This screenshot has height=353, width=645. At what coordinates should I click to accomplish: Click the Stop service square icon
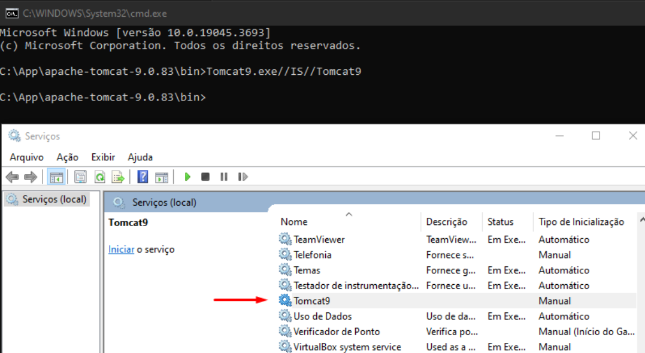pos(205,177)
